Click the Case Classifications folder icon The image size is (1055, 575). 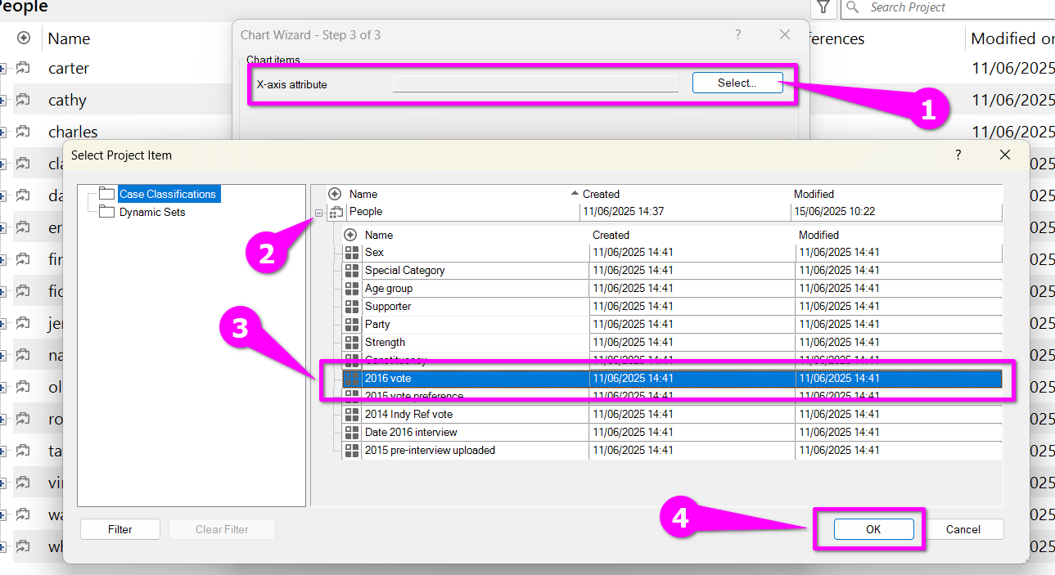coord(106,194)
